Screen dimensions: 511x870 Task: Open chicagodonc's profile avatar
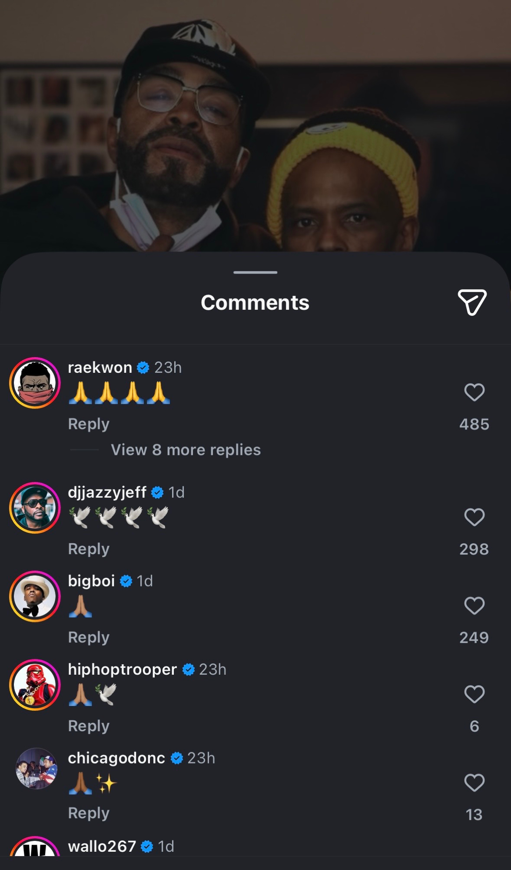pyautogui.click(x=36, y=768)
